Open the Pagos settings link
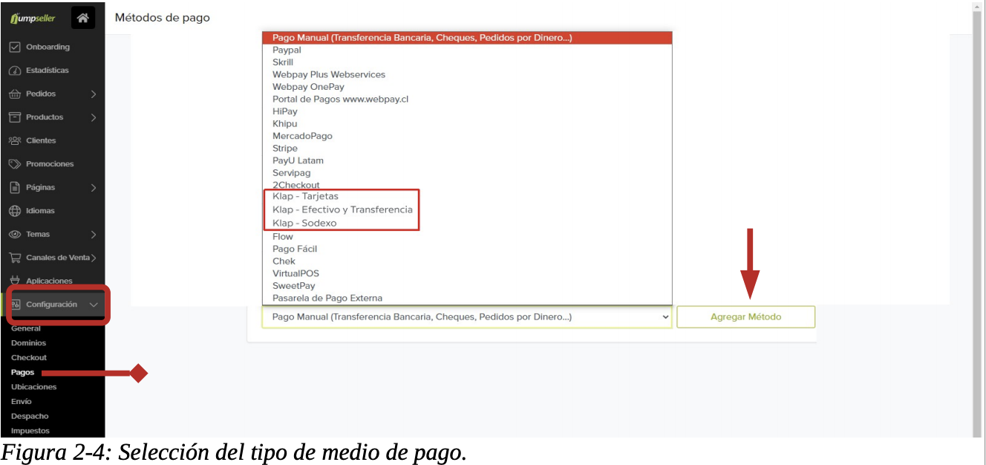The width and height of the screenshot is (986, 465). point(23,372)
